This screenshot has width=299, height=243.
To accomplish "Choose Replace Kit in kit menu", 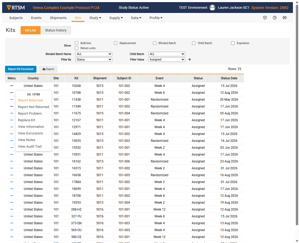I will 26,120.
